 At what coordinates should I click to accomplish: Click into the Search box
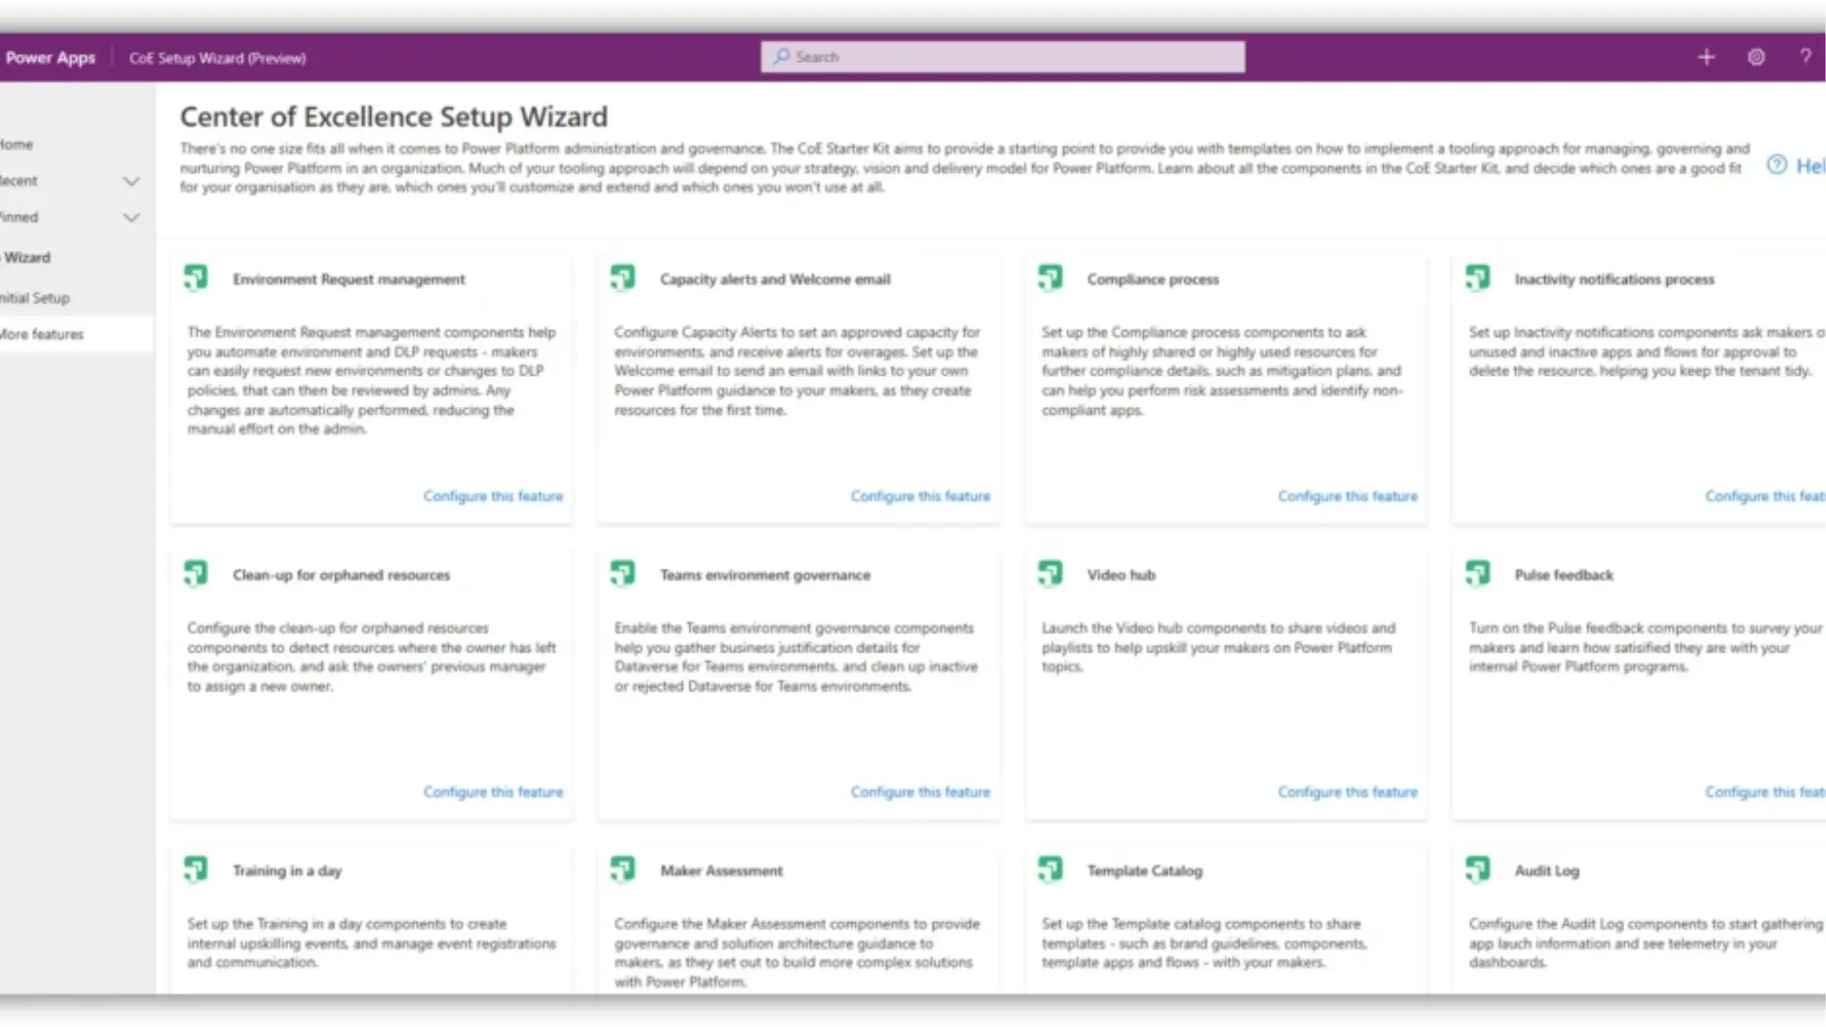click(1002, 57)
